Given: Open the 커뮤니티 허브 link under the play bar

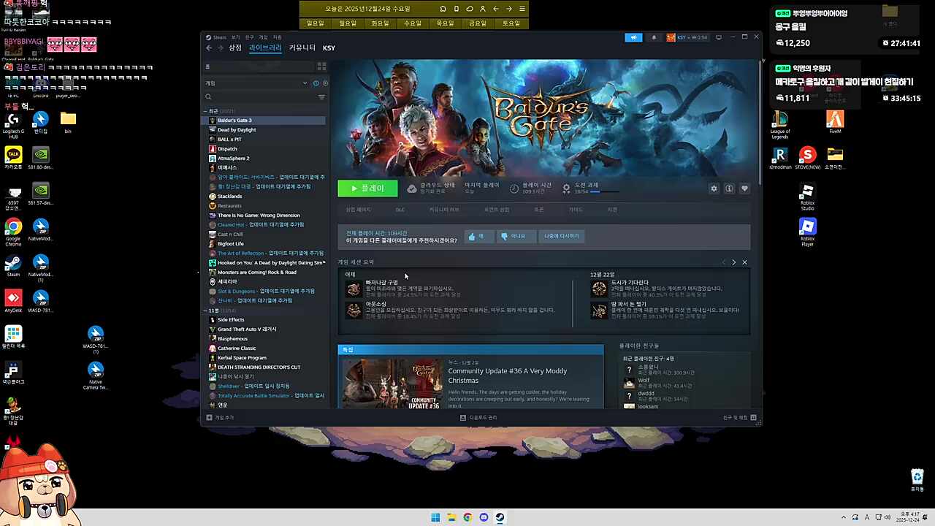Looking at the screenshot, I should coord(444,210).
